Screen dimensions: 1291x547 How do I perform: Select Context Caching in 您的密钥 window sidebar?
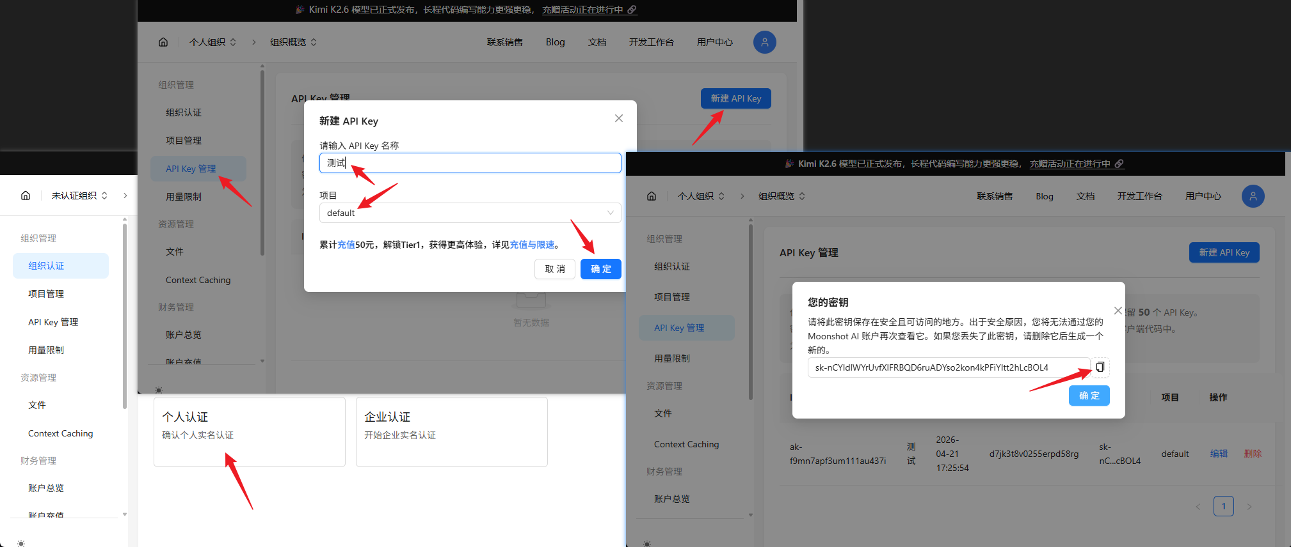pyautogui.click(x=687, y=444)
